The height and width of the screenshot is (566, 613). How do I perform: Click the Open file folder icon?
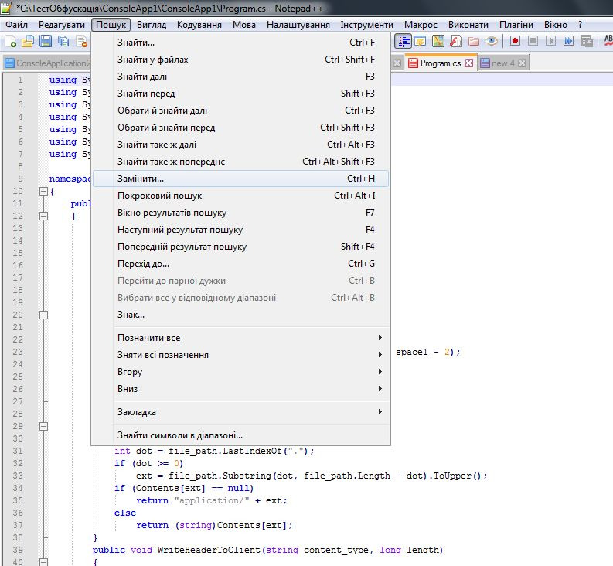(28, 41)
